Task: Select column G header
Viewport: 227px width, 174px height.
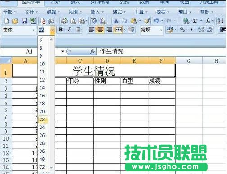Action: pyautogui.click(x=189, y=61)
